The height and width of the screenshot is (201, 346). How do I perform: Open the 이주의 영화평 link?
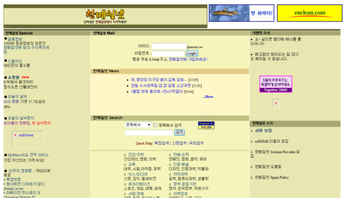point(20,171)
